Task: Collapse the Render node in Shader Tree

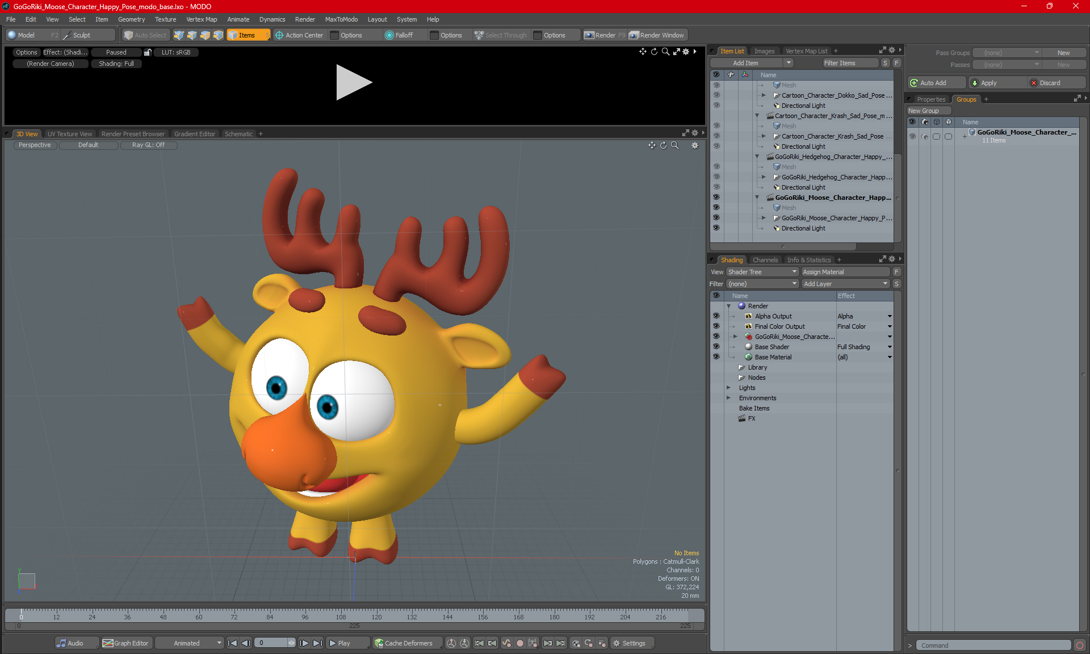Action: [x=729, y=306]
